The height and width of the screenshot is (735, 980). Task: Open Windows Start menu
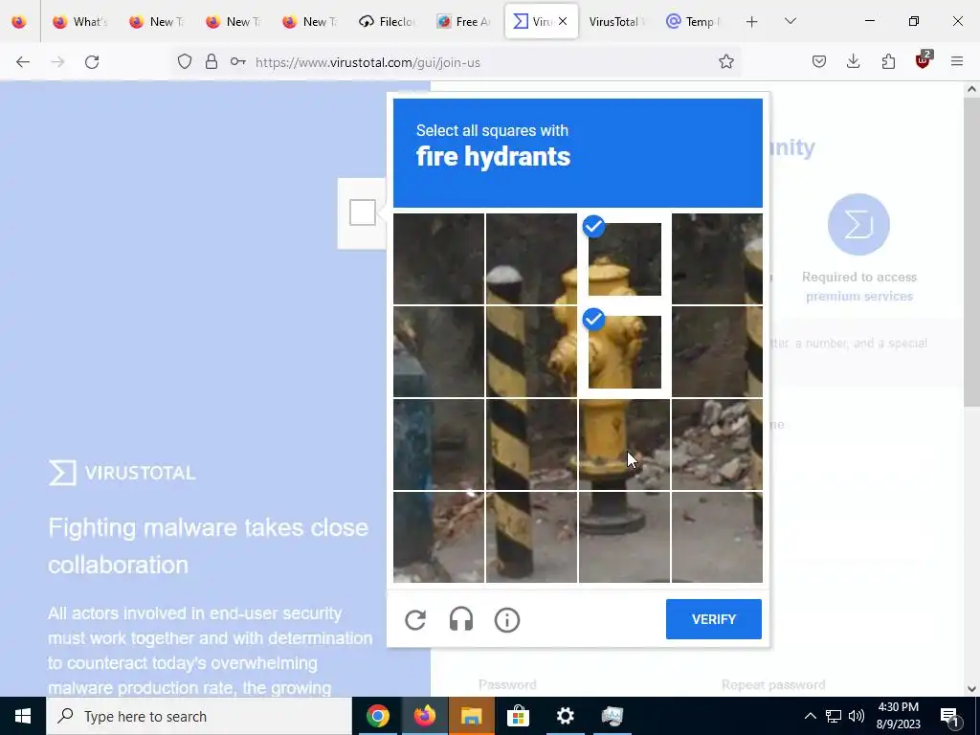coord(23,716)
